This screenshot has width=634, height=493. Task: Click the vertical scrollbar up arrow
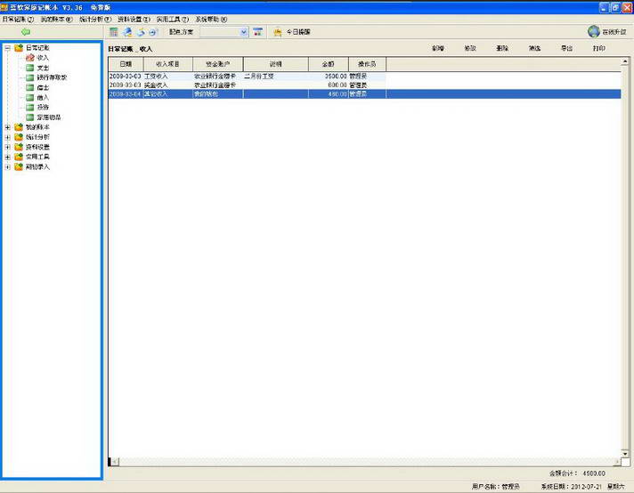point(625,61)
